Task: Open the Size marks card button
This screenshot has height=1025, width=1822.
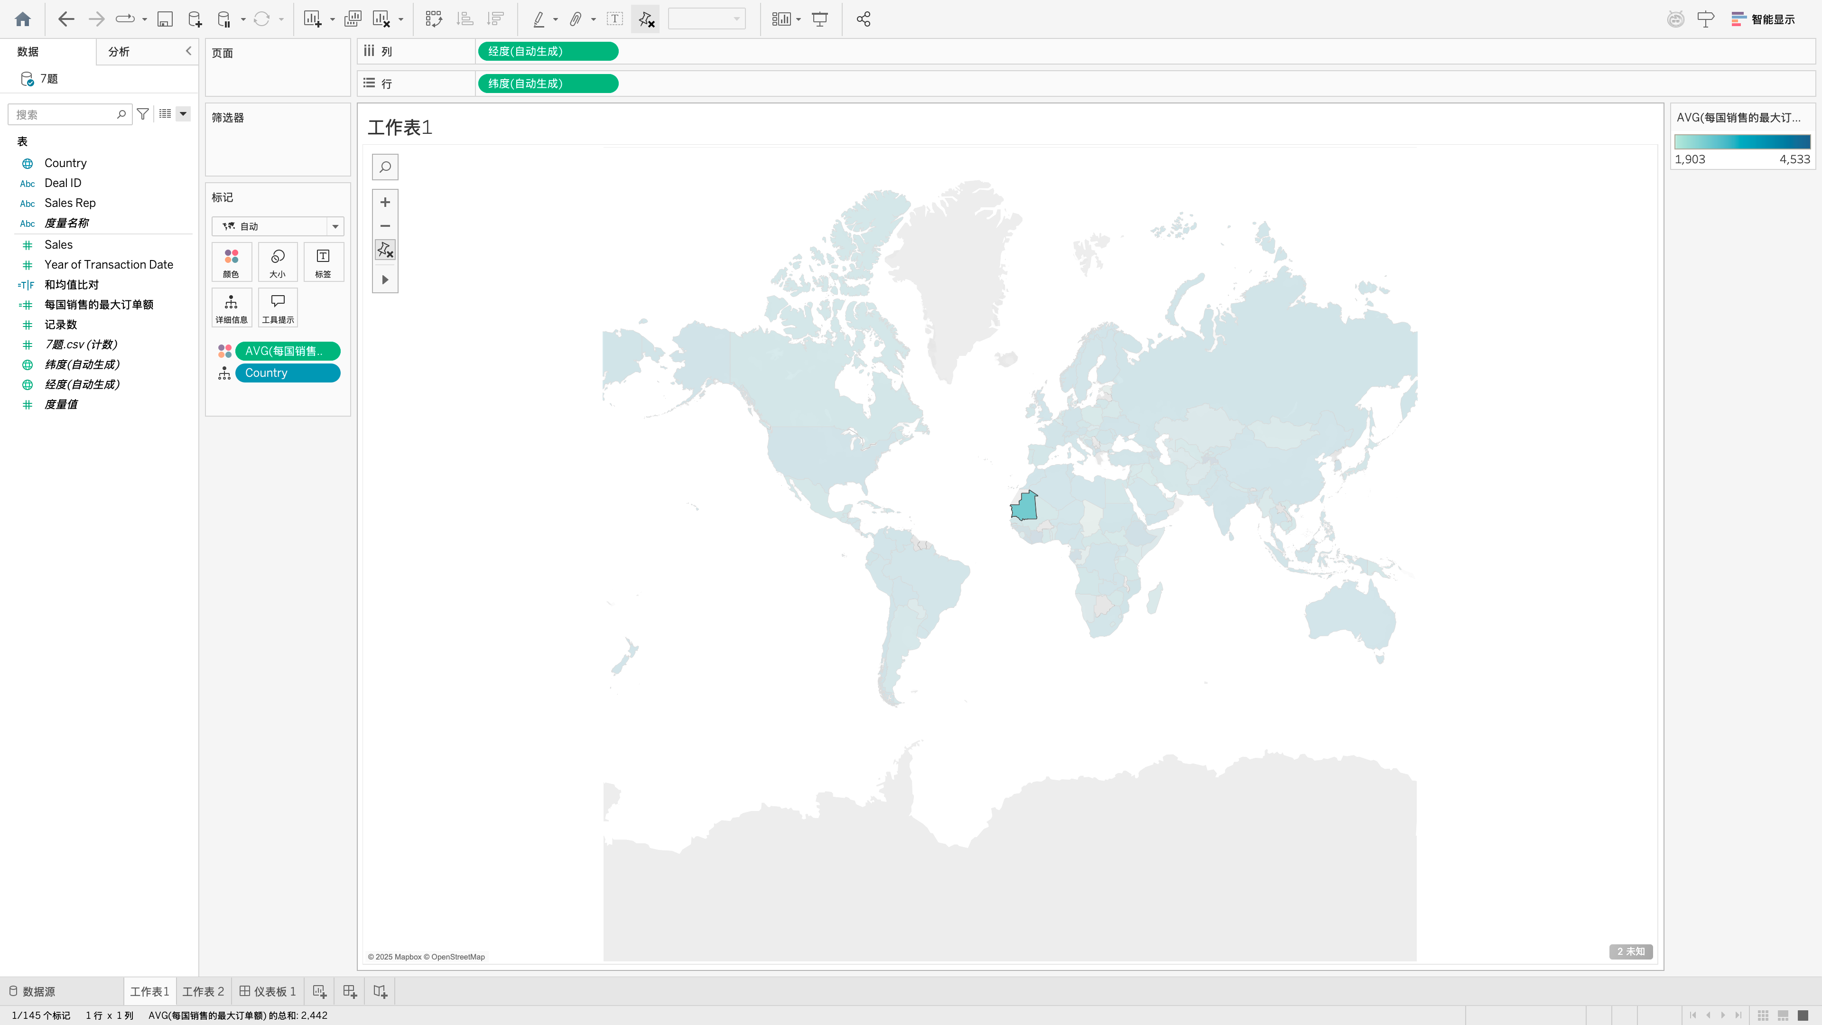Action: click(277, 262)
